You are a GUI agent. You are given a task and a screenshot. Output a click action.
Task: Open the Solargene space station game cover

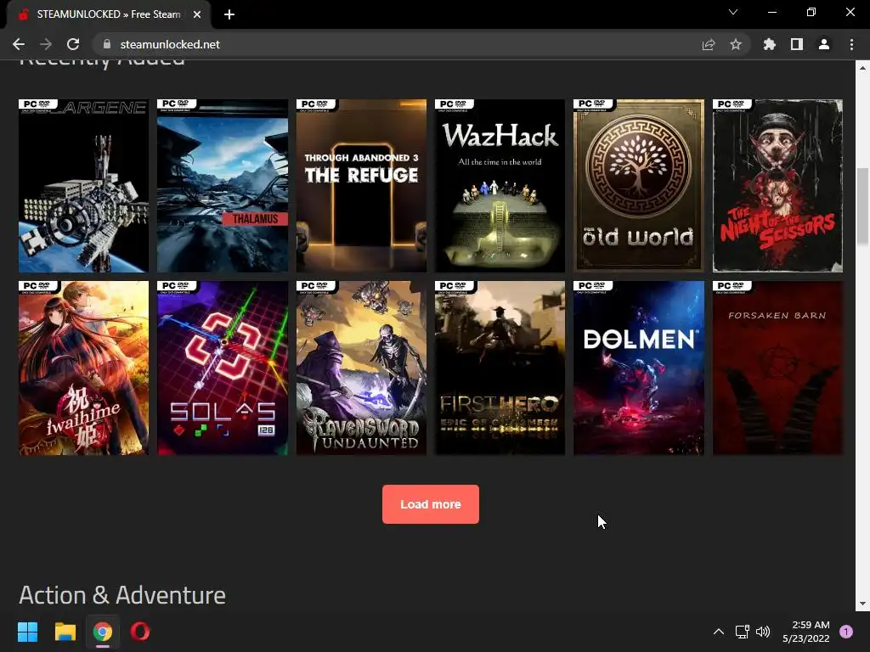point(84,186)
